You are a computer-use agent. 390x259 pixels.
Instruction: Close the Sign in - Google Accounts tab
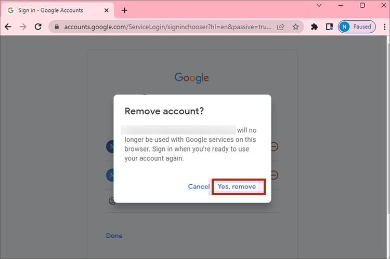107,10
